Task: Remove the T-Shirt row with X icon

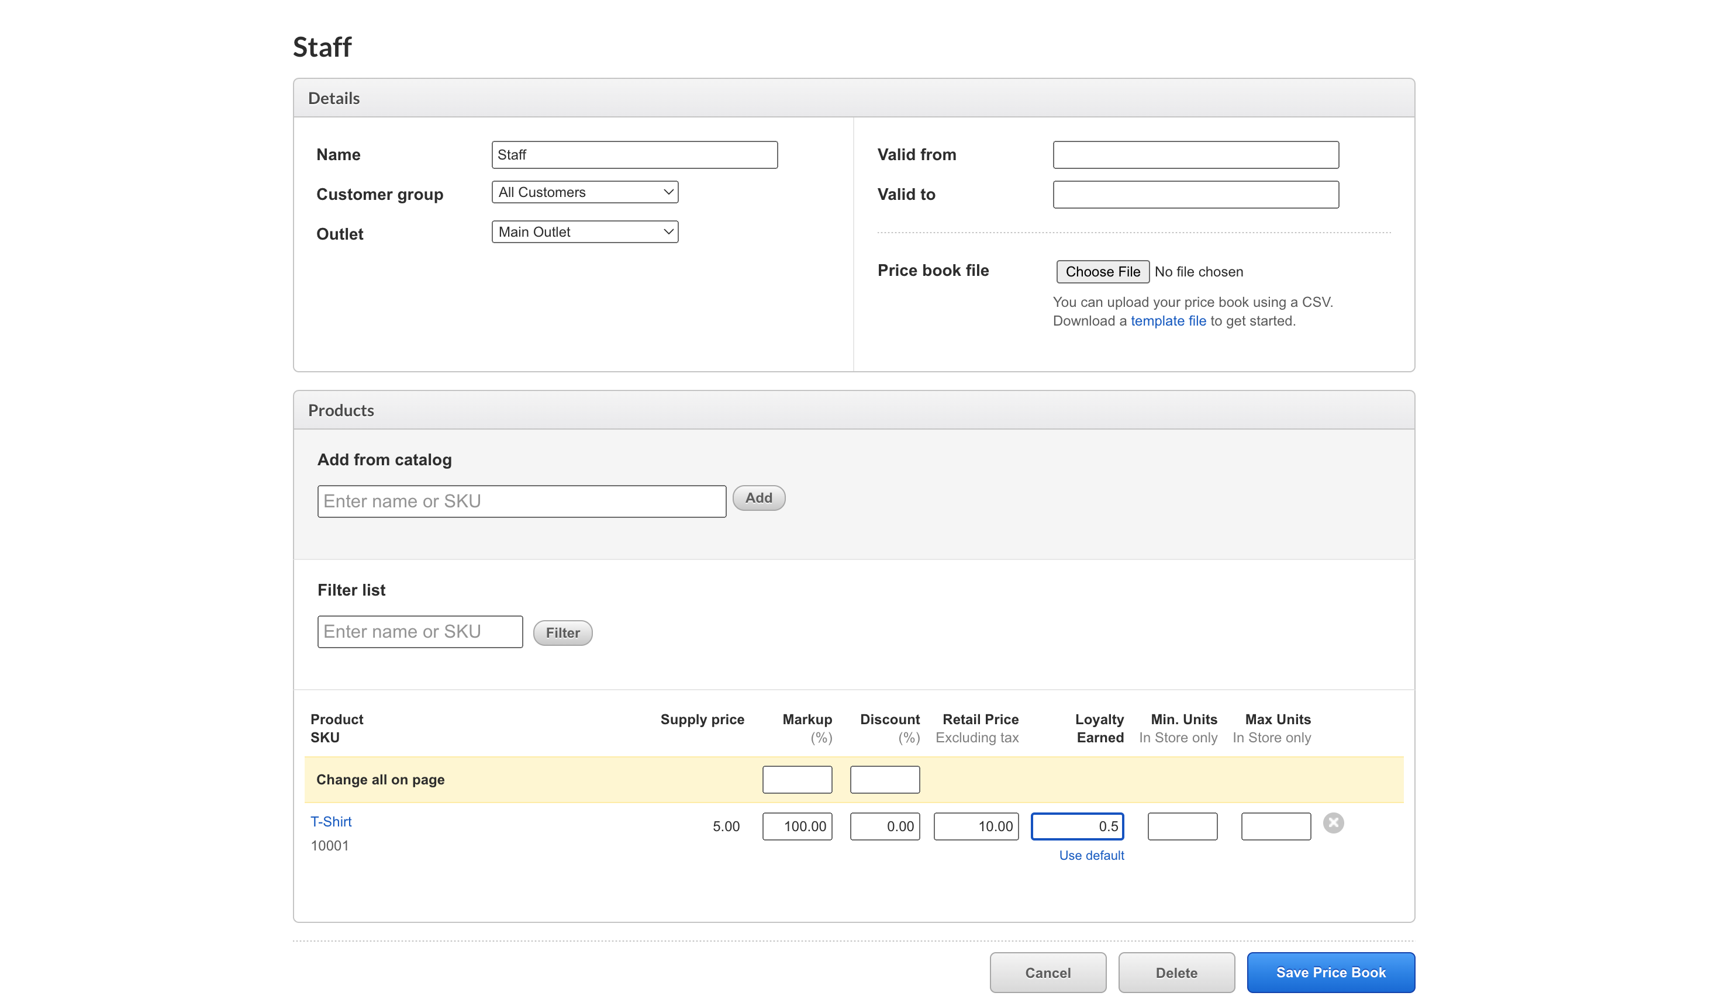Action: (x=1333, y=823)
